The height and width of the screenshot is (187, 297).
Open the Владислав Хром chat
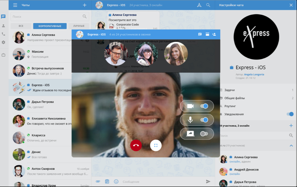tap(50, 183)
